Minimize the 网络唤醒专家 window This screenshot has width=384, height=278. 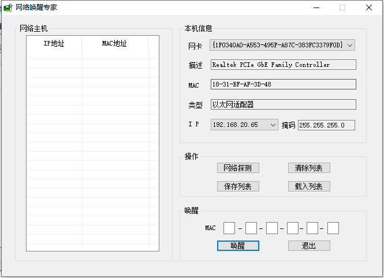tap(316, 8)
